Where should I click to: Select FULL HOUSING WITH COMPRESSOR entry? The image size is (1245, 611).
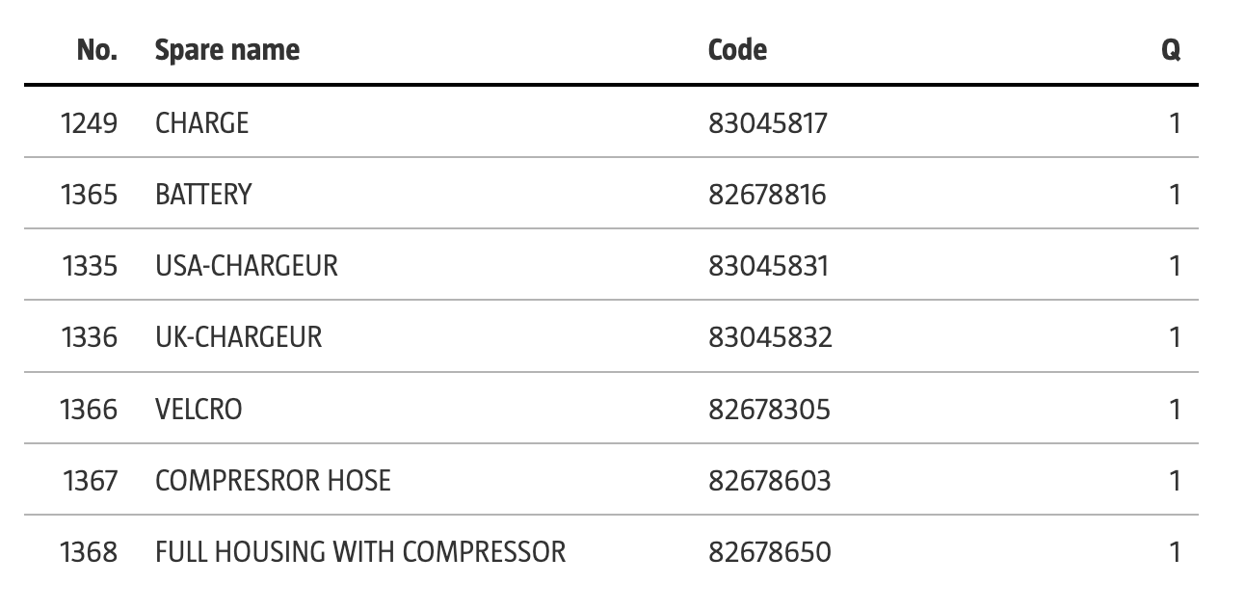360,552
